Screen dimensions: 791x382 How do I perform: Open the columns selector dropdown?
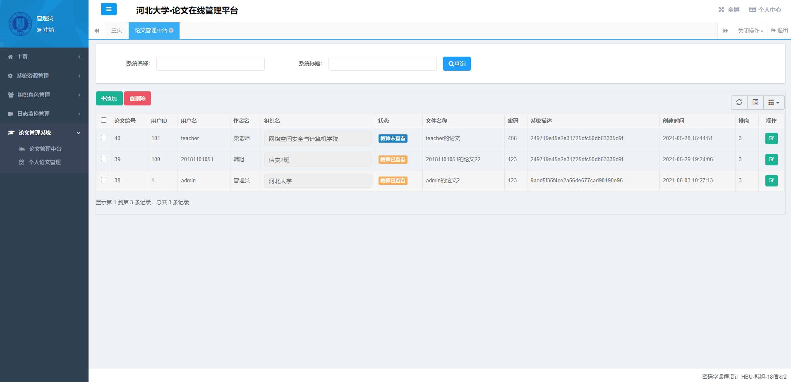click(x=774, y=102)
